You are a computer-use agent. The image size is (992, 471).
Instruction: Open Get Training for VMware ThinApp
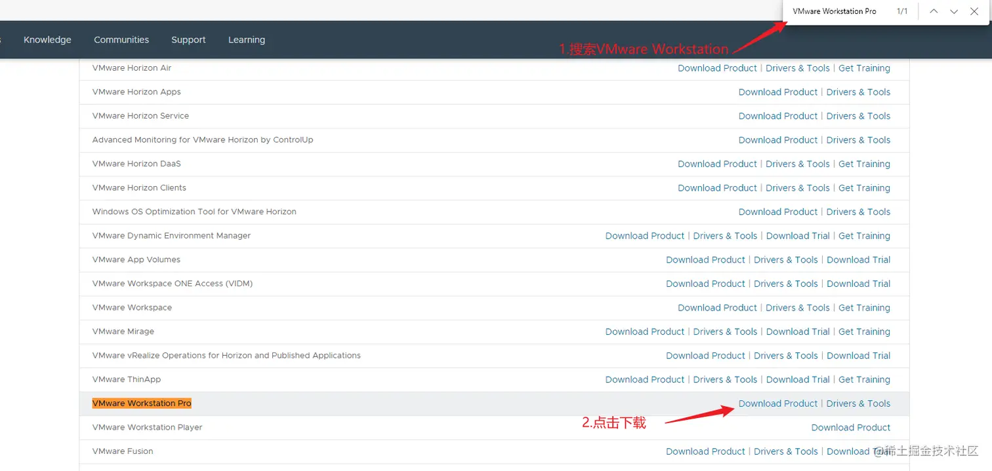pos(864,379)
